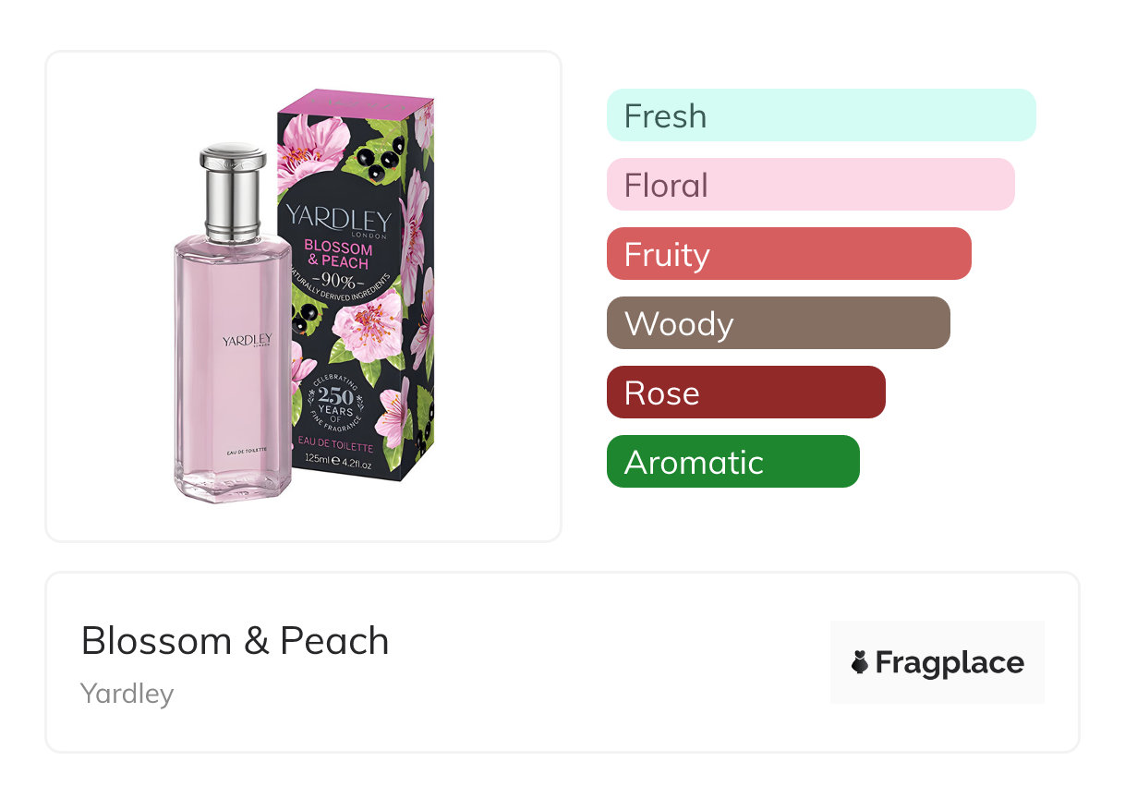Image resolution: width=1125 pixels, height=798 pixels.
Task: Choose the green Aromatic accord bar
Action: [x=732, y=462]
